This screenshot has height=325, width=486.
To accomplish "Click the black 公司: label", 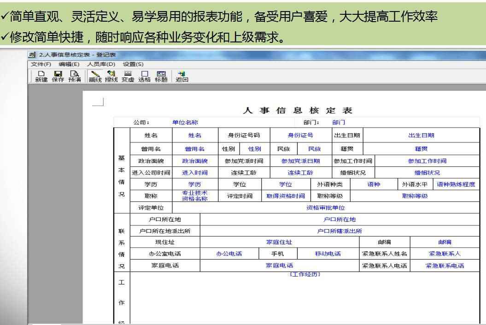I will click(141, 123).
